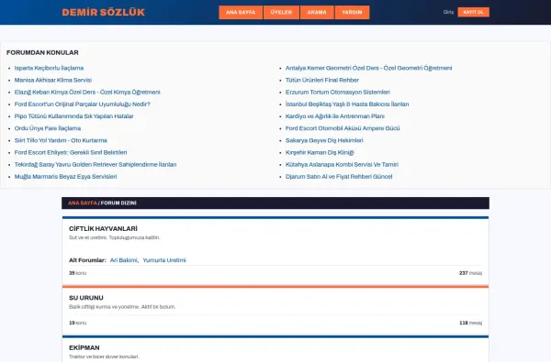Open Pipo Tütünü Kullanımında Hatalar topic

pyautogui.click(x=73, y=116)
